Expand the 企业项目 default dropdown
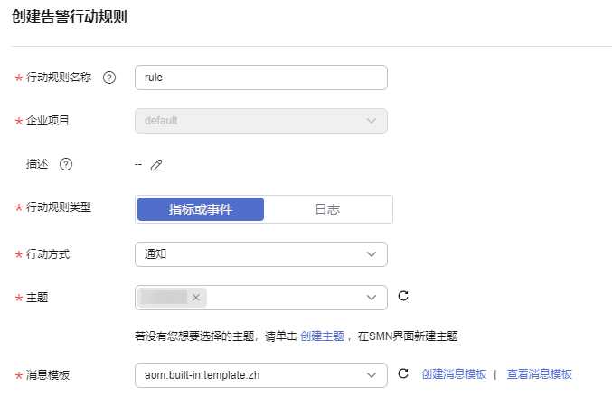The width and height of the screenshot is (612, 396). coord(261,121)
